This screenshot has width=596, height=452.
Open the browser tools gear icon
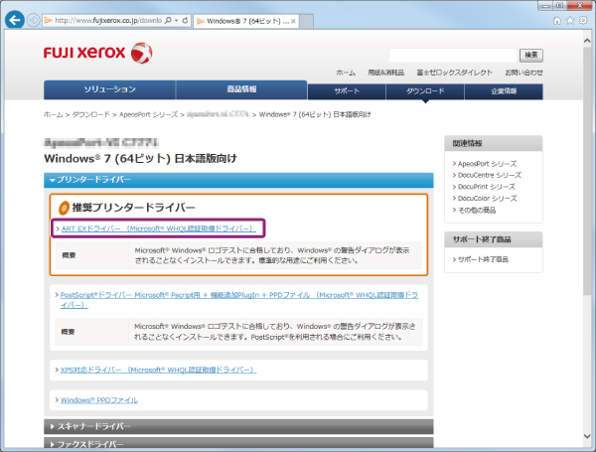click(583, 20)
